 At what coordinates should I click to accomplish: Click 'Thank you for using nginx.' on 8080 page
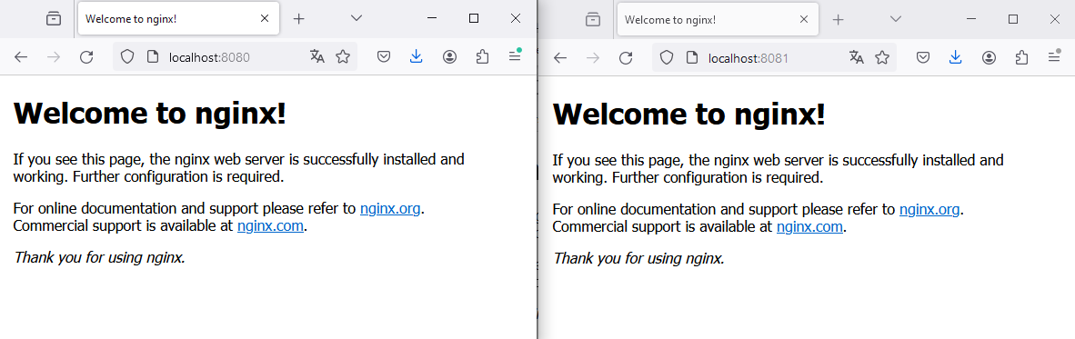(99, 258)
